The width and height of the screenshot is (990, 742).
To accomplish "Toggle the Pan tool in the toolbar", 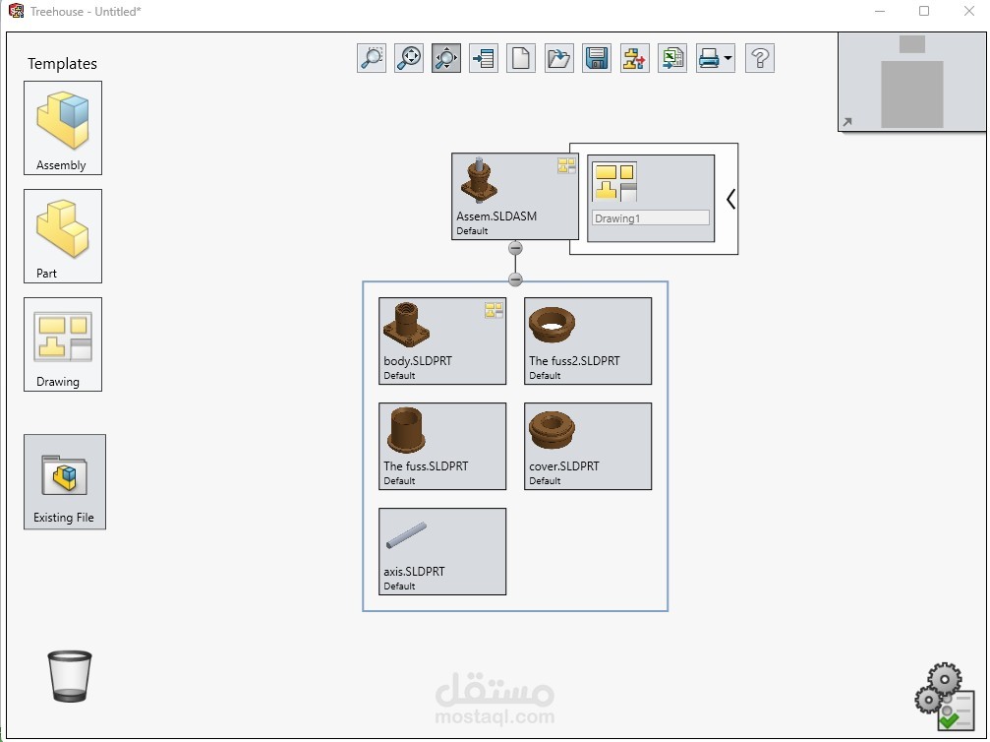I will 446,58.
